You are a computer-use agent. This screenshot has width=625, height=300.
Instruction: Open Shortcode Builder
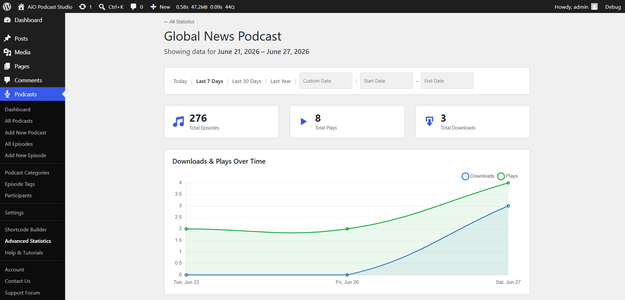coord(26,230)
